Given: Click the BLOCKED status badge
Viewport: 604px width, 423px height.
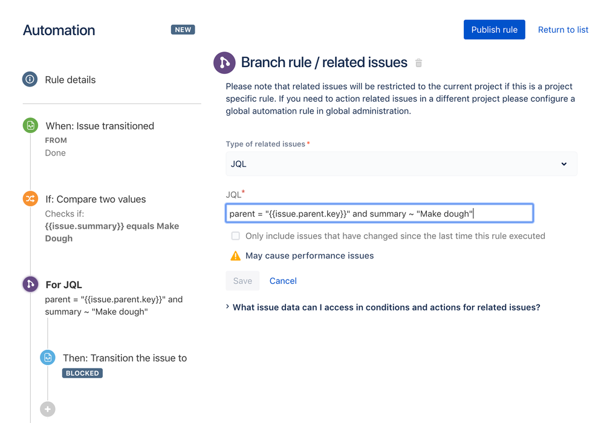Looking at the screenshot, I should (82, 373).
